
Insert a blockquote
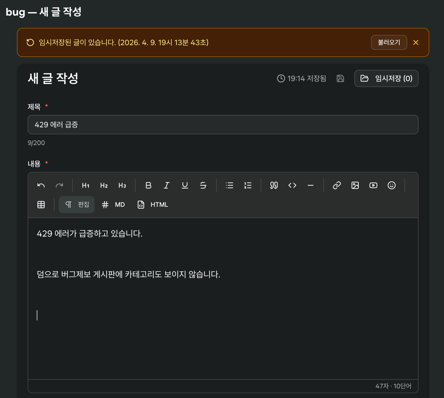(x=274, y=185)
